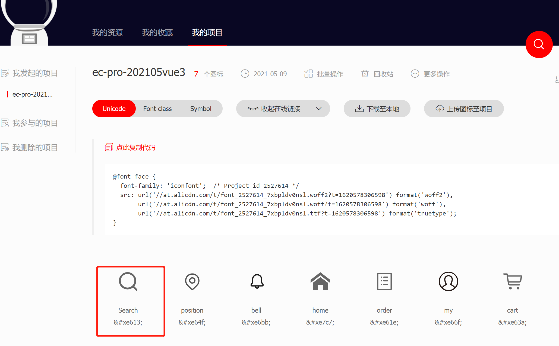Switch to Unicode mode

114,109
